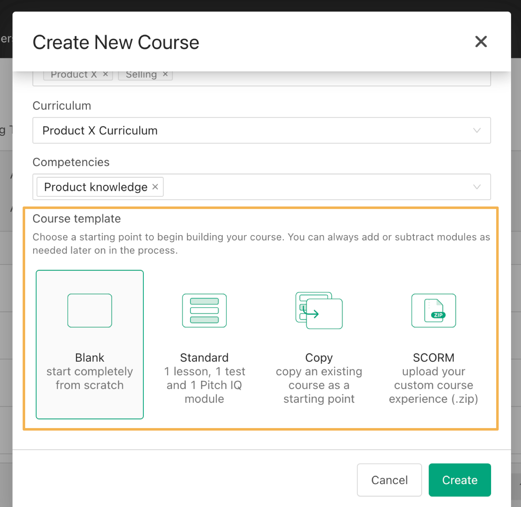Click the Cancel button
Viewport: 521px width, 507px height.
389,480
